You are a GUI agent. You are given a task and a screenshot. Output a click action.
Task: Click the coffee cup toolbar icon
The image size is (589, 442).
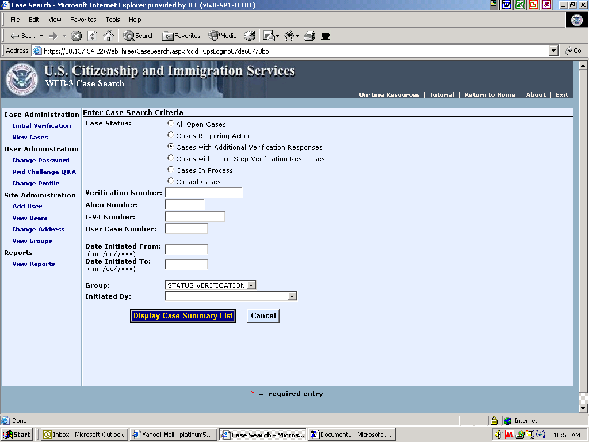pyautogui.click(x=326, y=36)
